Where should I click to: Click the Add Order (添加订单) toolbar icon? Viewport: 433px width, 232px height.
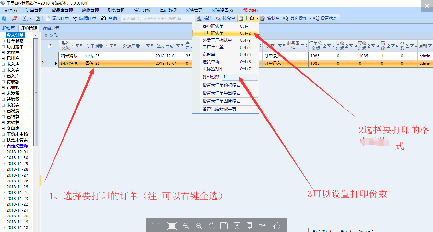pyautogui.click(x=48, y=18)
